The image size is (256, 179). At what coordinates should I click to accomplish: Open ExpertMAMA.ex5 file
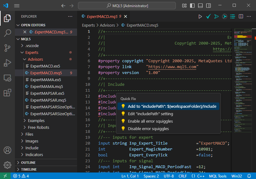[46, 80]
